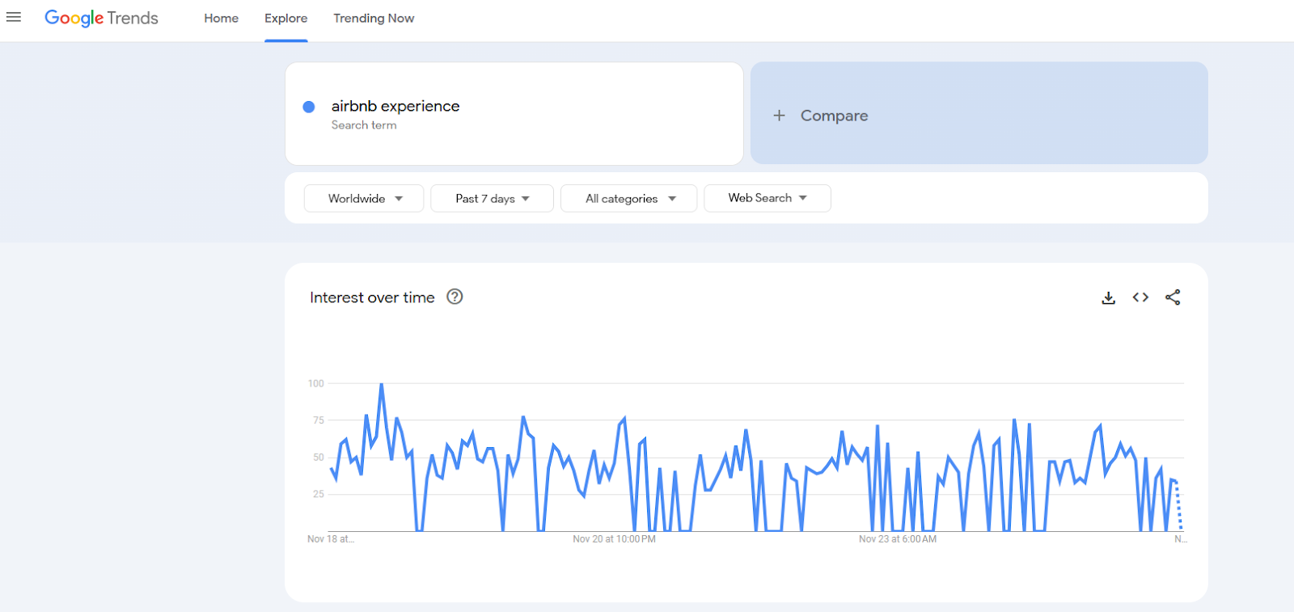The width and height of the screenshot is (1294, 612).
Task: Click the peak point at 100 on chart
Action: click(381, 385)
